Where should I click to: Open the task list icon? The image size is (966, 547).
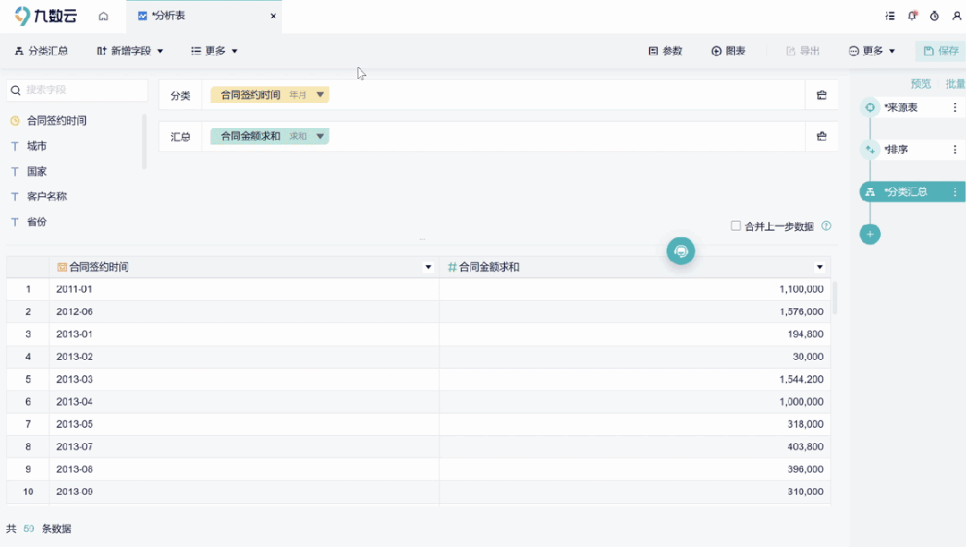click(x=890, y=16)
